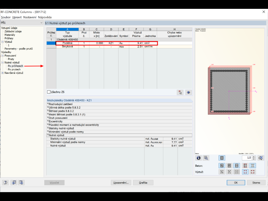Screen dimensions: 268x201
Task: Select Materiály in the tree
Action: coord(10,35)
